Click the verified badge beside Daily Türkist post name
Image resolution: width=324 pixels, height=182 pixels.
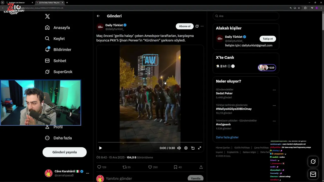125,25
